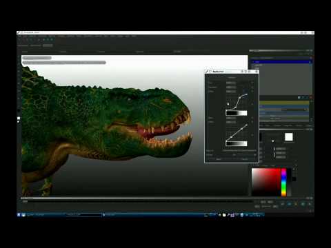Open the Windows Start button on the taskbar
This screenshot has height=248, width=331.
click(19, 215)
